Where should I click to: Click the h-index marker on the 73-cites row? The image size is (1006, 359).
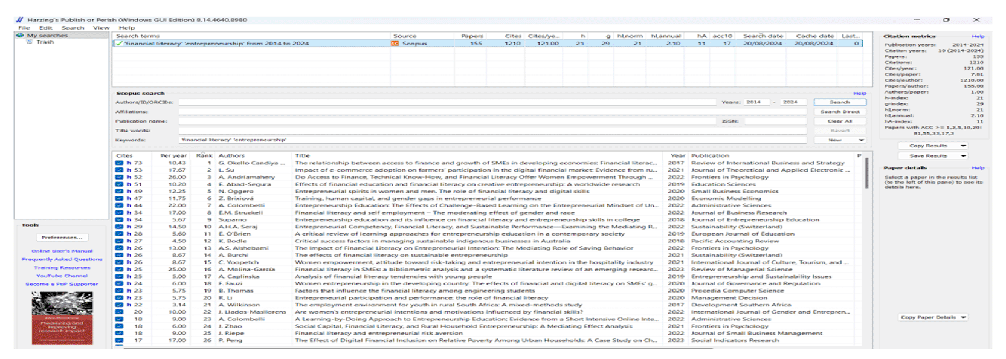coord(129,163)
